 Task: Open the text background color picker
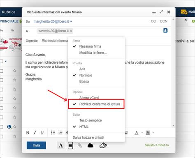click(x=148, y=133)
